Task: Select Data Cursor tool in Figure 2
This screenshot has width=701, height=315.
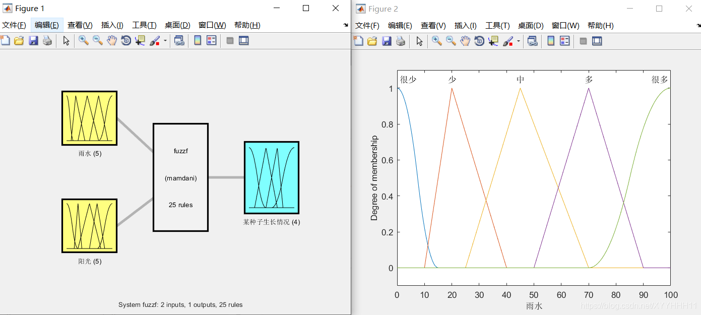Action: (493, 41)
